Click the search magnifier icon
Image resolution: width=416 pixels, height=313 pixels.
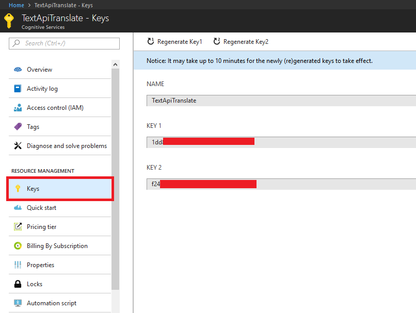[x=16, y=43]
